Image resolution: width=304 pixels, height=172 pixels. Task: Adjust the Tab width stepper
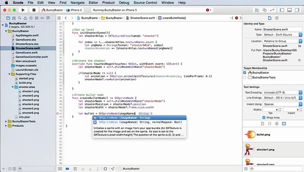point(280,109)
